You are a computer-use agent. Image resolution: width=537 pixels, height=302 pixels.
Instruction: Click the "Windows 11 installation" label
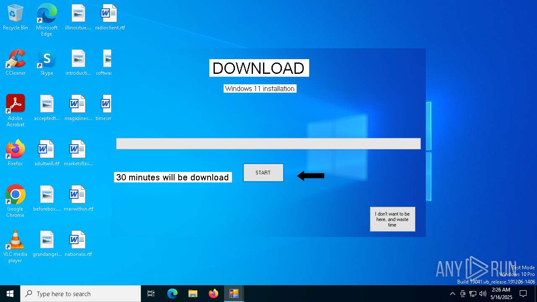[x=260, y=89]
